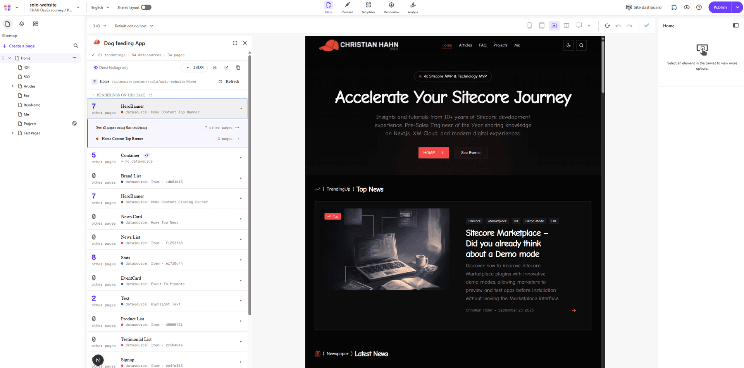The image size is (744, 368).
Task: Click the website search icon
Action: point(581,45)
